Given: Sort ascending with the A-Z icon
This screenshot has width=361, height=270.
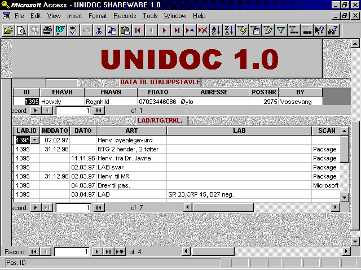Looking at the screenshot, I should 215,31.
